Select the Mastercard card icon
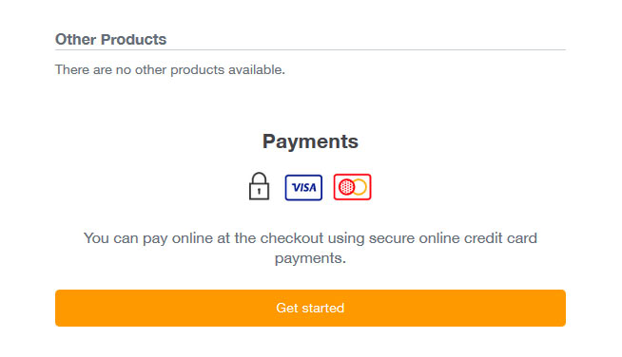This screenshot has height=357, width=622. (352, 187)
